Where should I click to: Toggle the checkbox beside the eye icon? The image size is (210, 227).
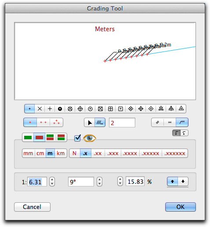(x=77, y=138)
